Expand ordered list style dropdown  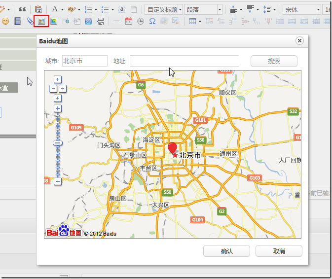click(x=96, y=10)
